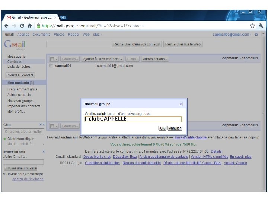Click Nouveau groupe... in sidebar
This screenshot has width=268, height=201.
[21, 101]
